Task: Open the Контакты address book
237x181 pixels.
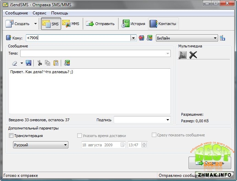Action: point(163,24)
